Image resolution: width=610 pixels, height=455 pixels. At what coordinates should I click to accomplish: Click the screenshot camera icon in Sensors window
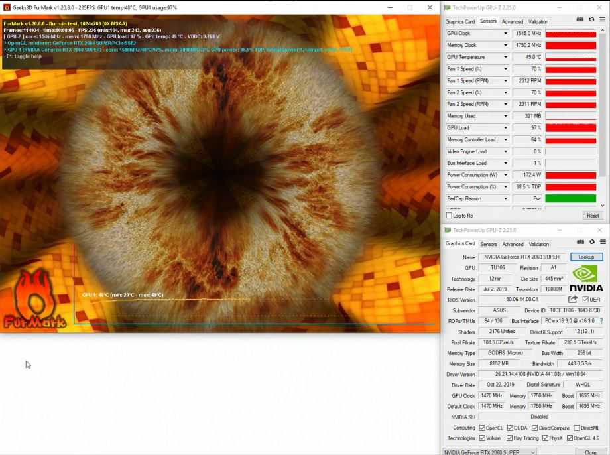(580, 20)
